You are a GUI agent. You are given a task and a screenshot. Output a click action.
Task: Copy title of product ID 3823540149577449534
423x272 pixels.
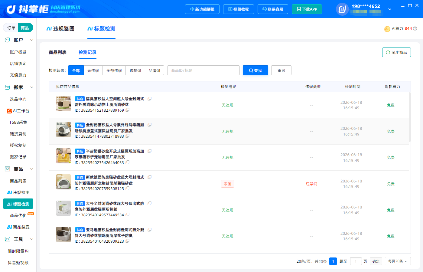click(x=149, y=203)
